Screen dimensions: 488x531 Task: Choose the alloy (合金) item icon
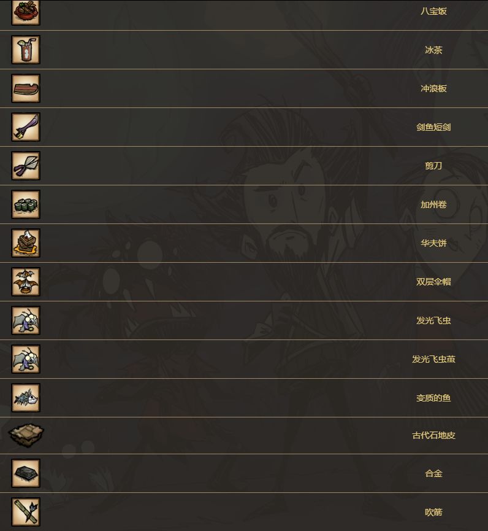pos(26,473)
